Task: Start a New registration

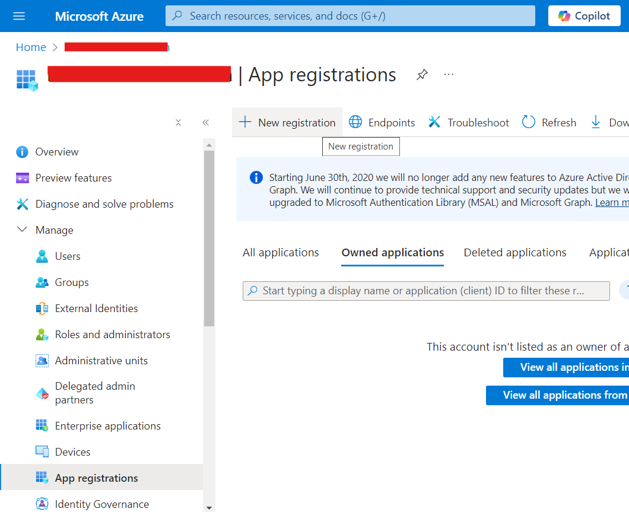Action: coord(287,122)
